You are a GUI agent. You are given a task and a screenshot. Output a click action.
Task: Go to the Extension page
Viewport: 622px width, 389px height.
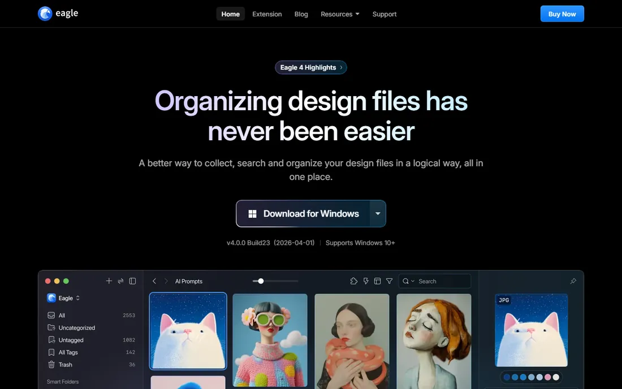(x=267, y=14)
